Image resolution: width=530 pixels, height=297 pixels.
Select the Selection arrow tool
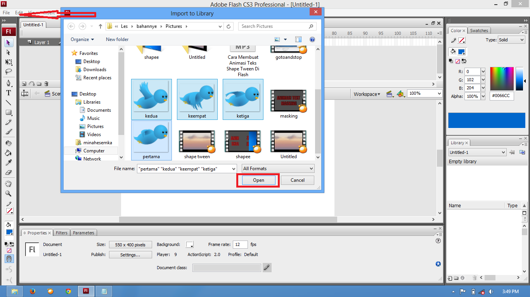[9, 42]
